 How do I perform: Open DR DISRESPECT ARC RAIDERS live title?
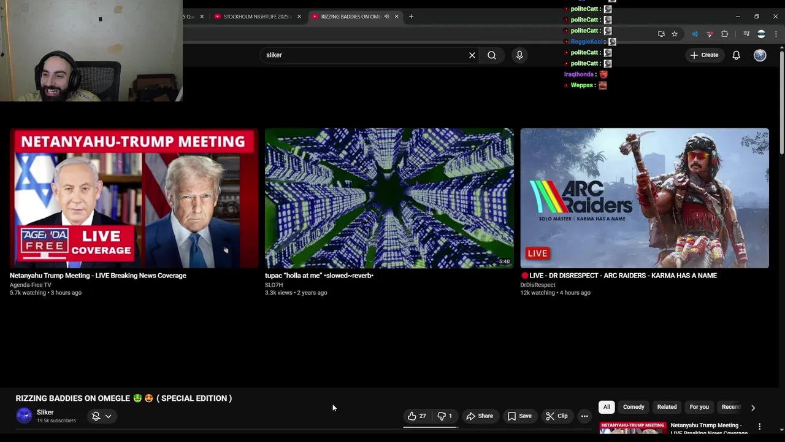tap(619, 276)
